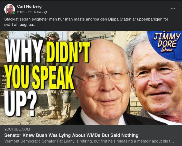The width and height of the screenshot is (182, 146).
Task: Click the YOUTUBE.COM domain label
Action: (17, 129)
